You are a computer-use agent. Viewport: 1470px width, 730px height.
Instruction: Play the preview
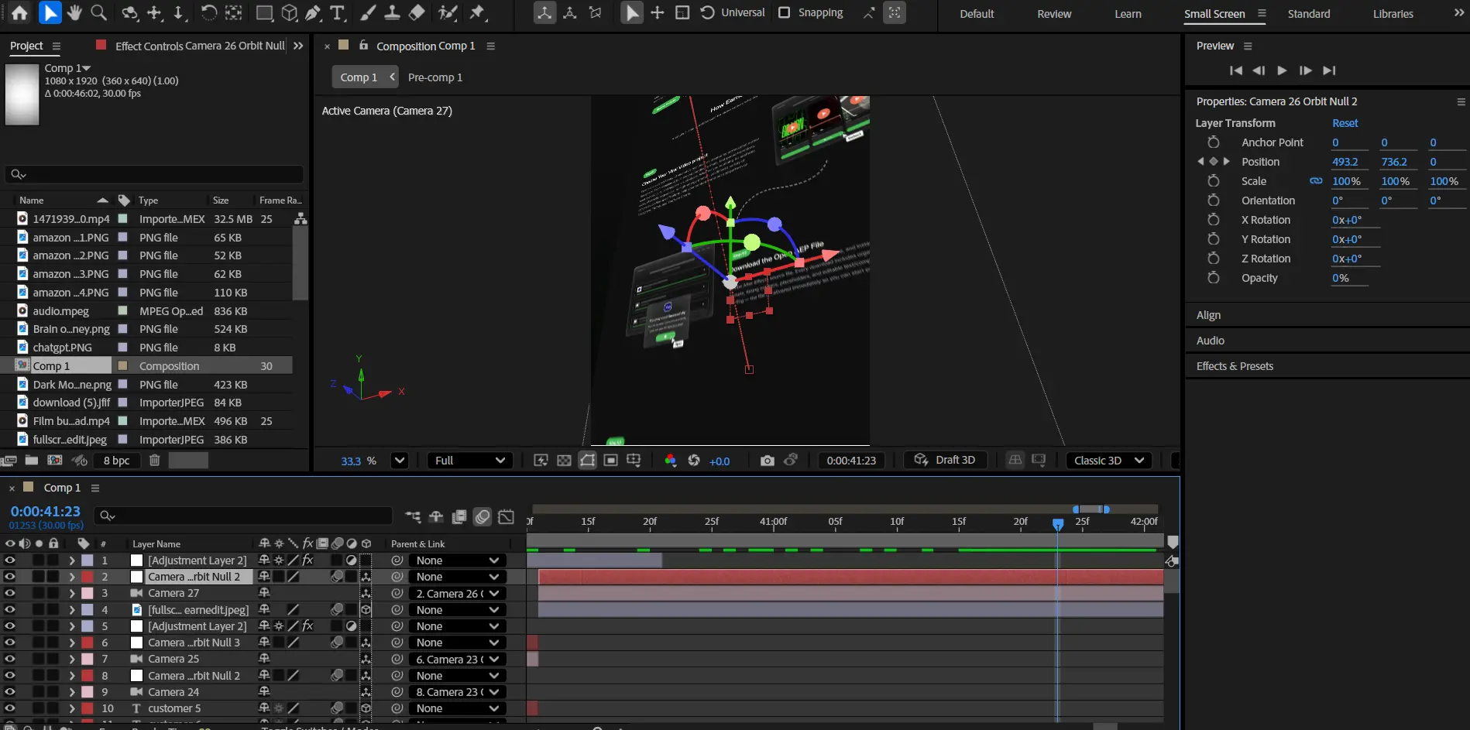point(1282,70)
